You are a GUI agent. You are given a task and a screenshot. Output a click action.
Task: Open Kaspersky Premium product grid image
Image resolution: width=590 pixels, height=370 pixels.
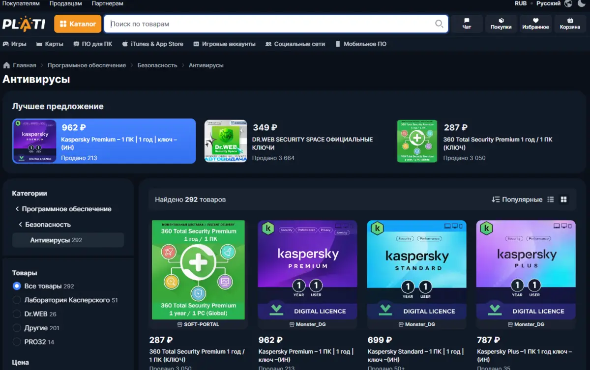point(308,270)
